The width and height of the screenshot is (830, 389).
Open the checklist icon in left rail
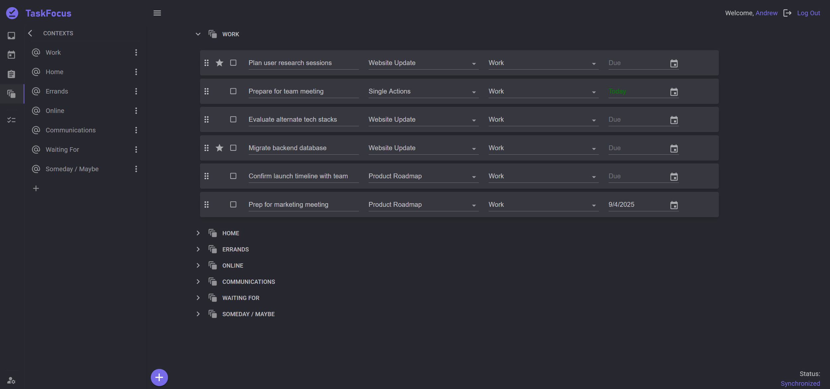pos(11,120)
